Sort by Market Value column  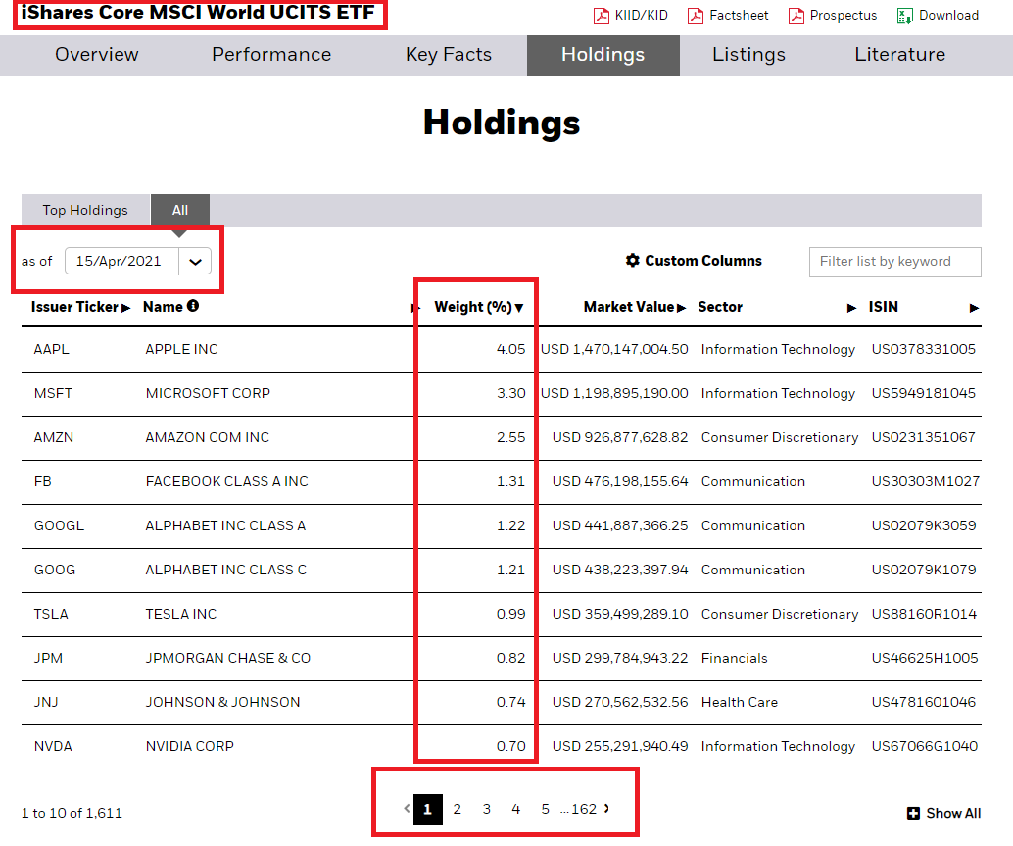635,307
